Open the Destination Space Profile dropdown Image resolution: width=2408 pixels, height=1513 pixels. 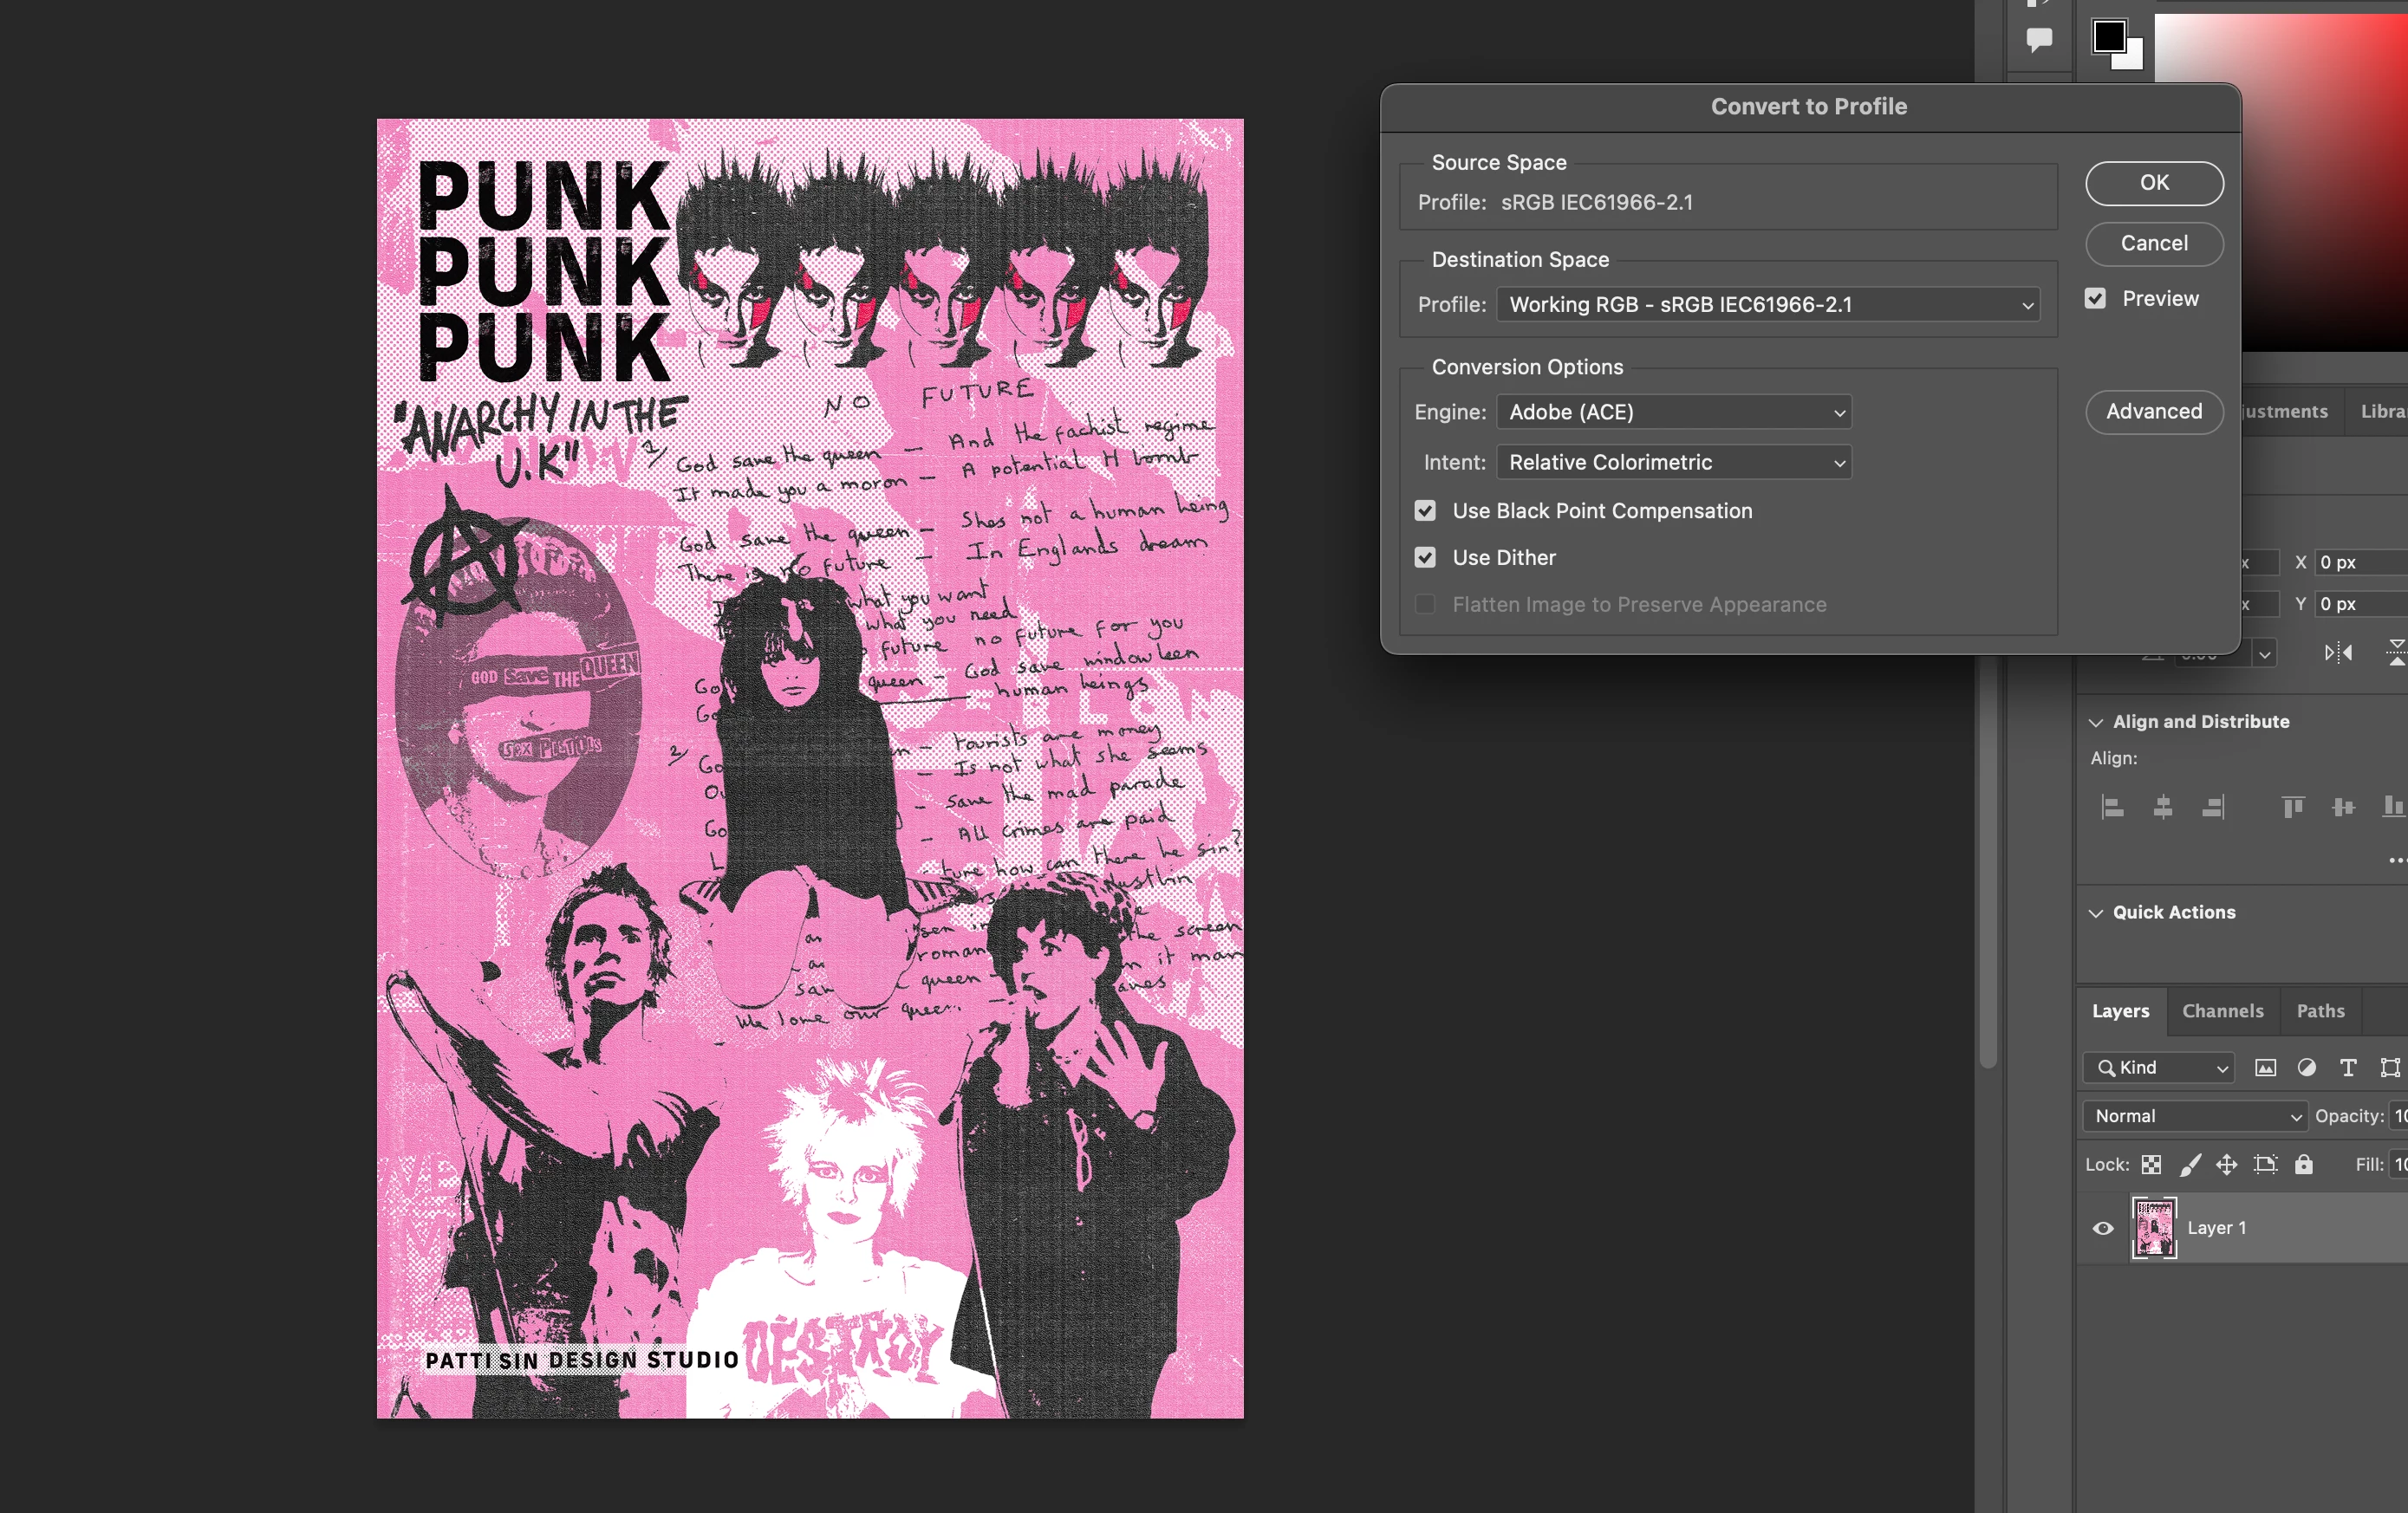(1767, 305)
